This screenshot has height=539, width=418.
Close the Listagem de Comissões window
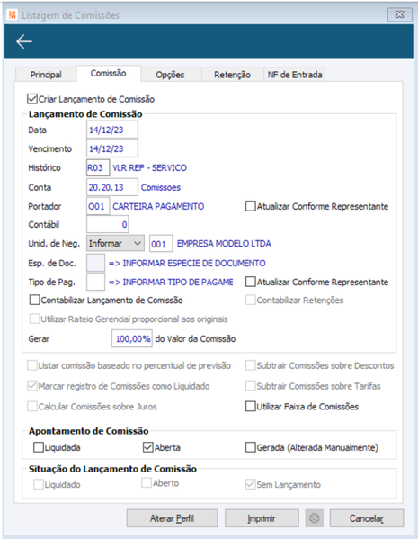399,14
